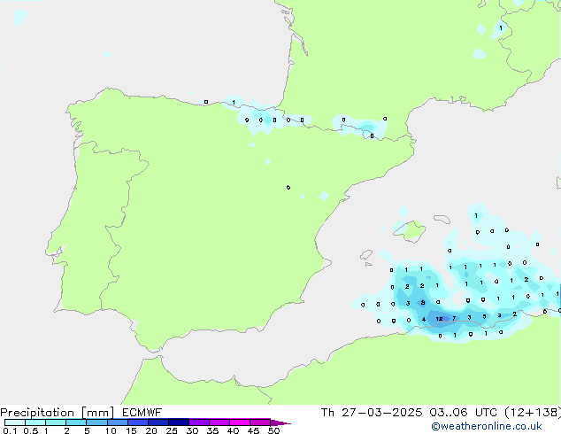Click the '7' precipitation value on the map

454,318
